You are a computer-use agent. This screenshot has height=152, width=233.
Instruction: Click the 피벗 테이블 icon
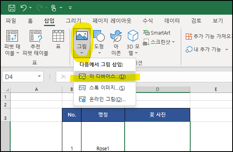pyautogui.click(x=12, y=36)
